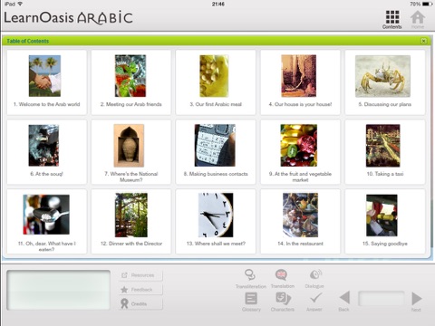
Task: Toggle the Transliteration speech bubble icon
Action: pyautogui.click(x=250, y=274)
